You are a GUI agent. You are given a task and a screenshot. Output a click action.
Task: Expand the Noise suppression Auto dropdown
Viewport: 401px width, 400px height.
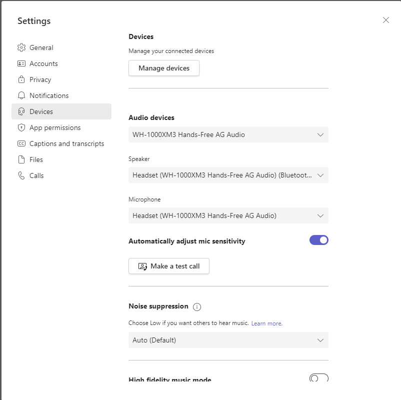(228, 340)
